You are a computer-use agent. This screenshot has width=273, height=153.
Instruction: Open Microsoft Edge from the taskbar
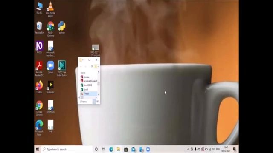[x=111, y=149]
